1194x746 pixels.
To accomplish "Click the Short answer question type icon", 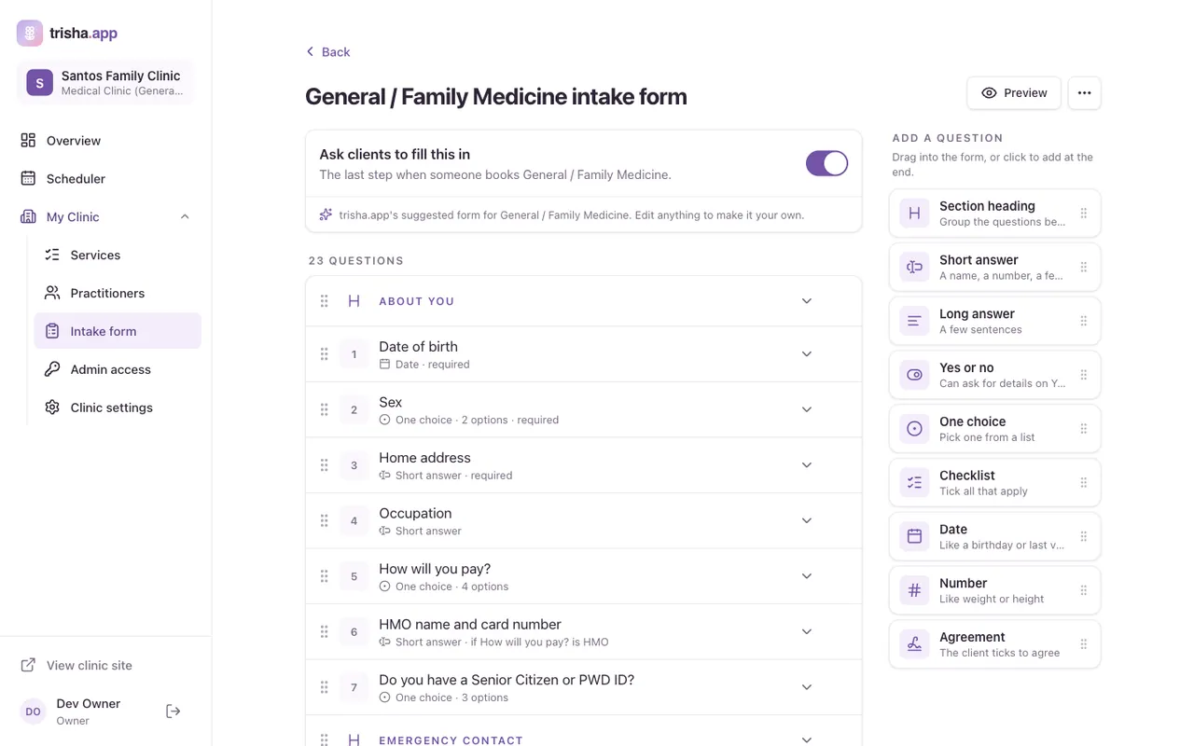I will point(914,268).
